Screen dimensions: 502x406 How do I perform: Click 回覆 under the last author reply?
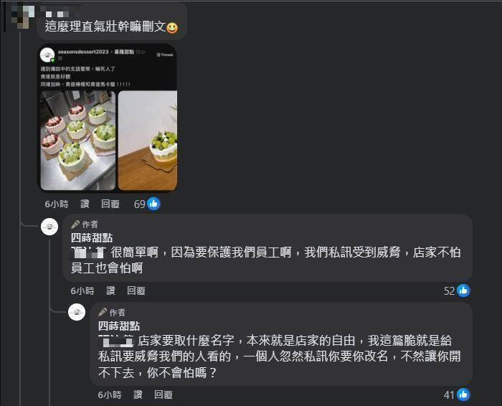[x=164, y=395]
